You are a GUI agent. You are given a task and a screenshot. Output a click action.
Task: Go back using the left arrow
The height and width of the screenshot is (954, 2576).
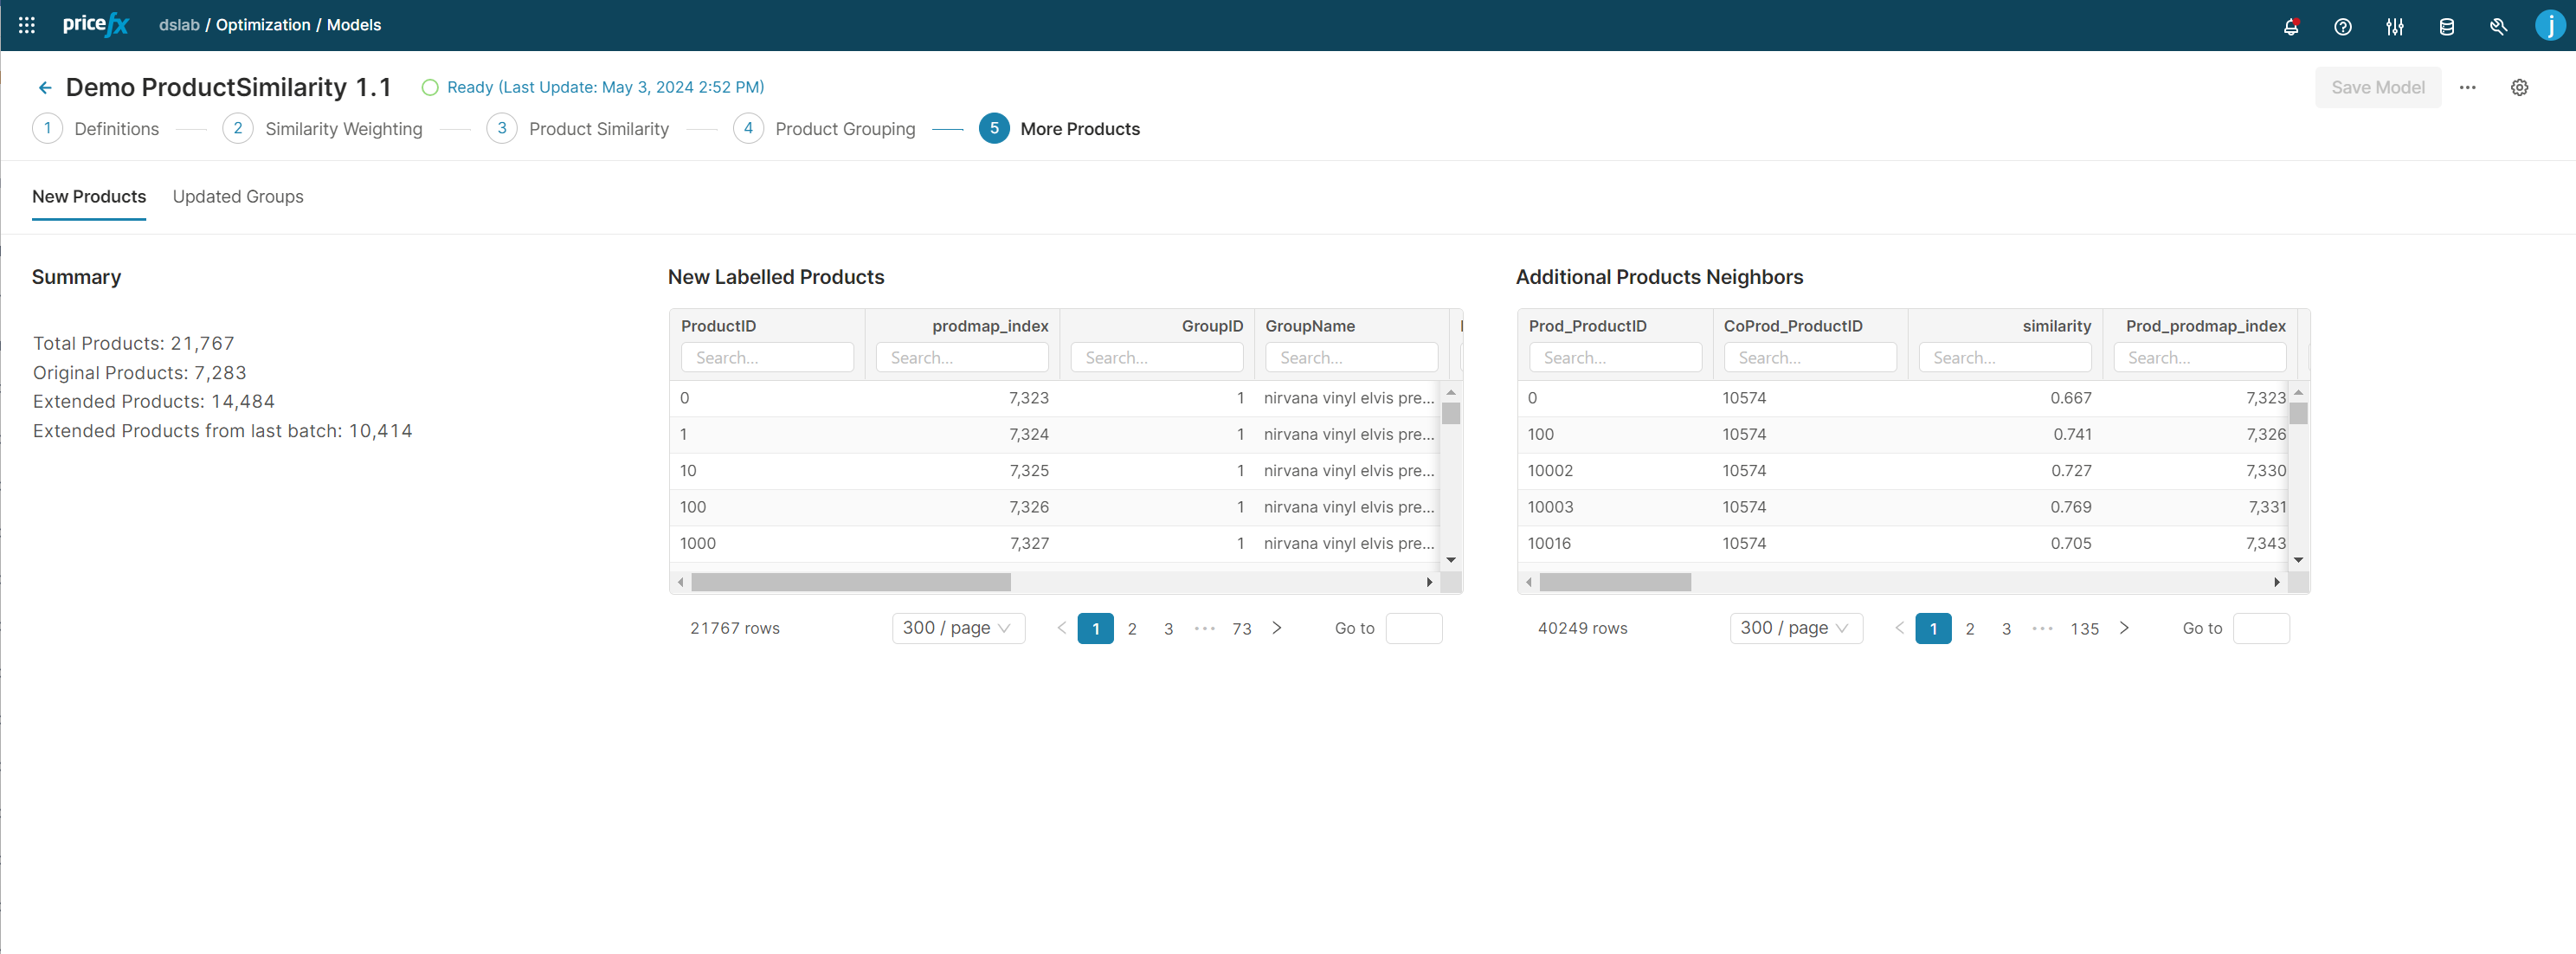(45, 88)
